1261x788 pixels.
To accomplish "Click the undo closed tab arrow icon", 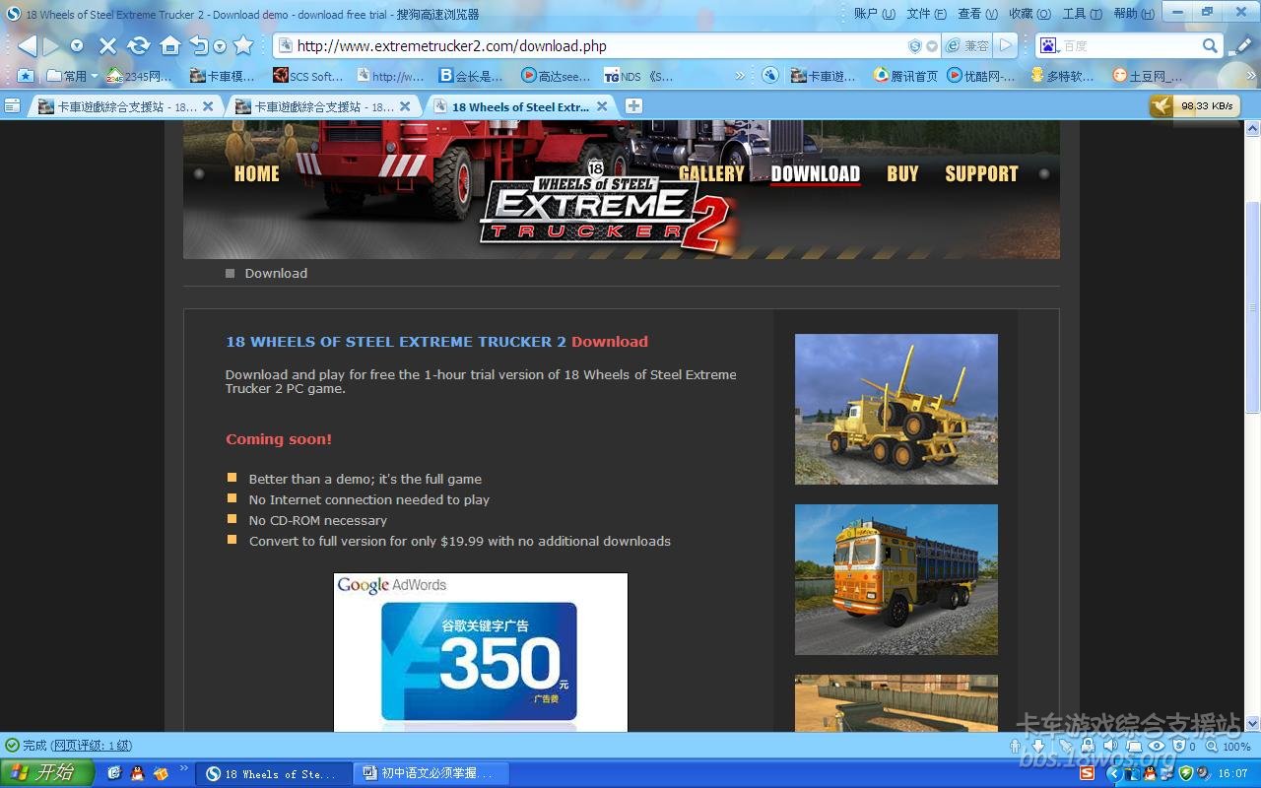I will 200,45.
